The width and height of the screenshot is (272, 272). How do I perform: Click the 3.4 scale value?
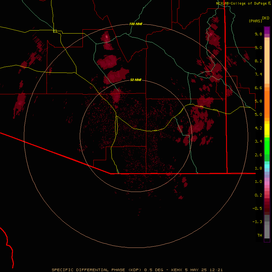pos(258,141)
